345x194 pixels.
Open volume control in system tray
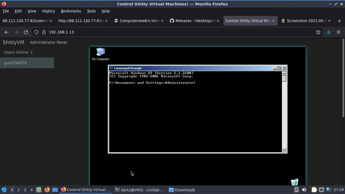coord(304,190)
